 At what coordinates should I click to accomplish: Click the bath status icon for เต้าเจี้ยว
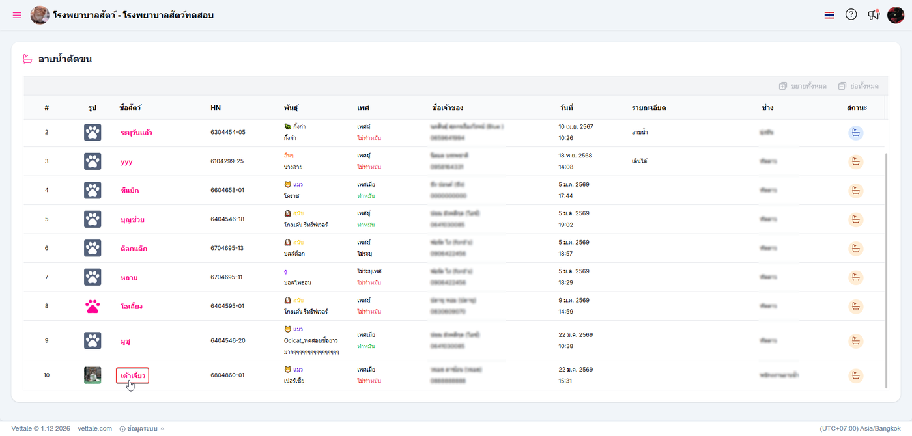[855, 375]
